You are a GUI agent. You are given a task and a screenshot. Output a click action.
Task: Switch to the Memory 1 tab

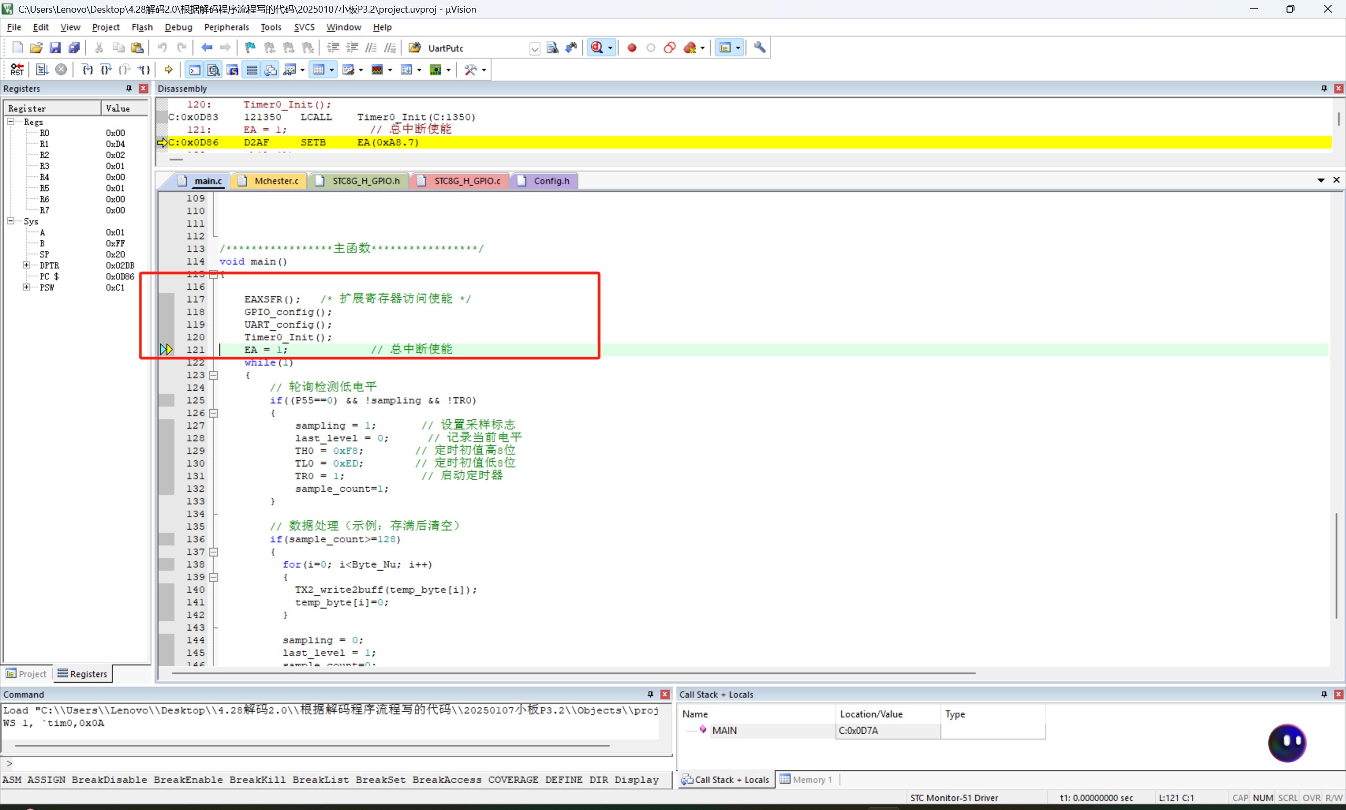(806, 779)
